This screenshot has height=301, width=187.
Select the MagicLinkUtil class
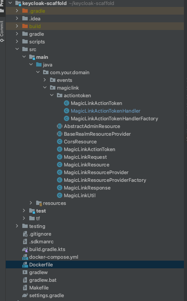pos(80,196)
